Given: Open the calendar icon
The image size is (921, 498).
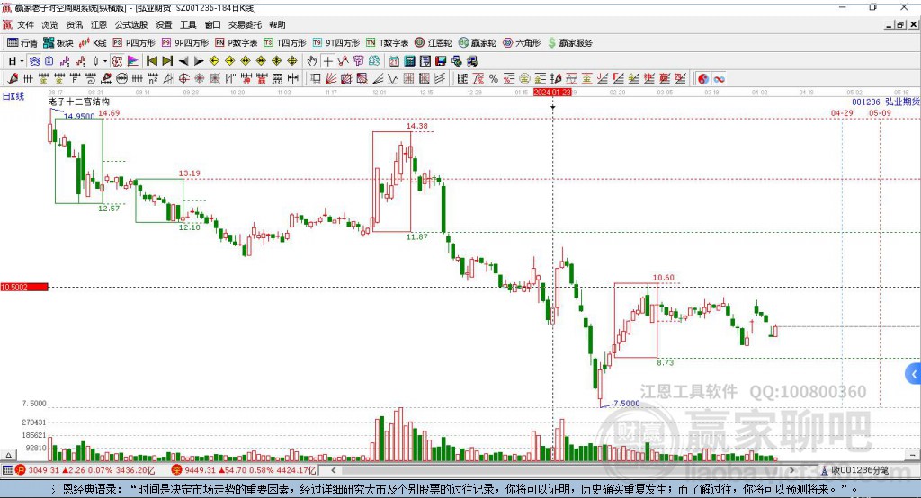Looking at the screenshot, I should click(x=394, y=61).
